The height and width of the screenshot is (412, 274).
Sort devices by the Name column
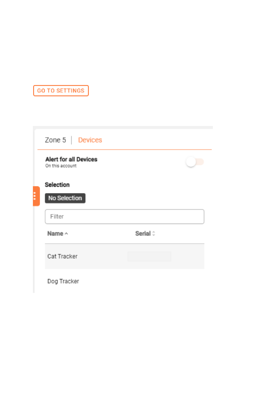click(x=55, y=234)
